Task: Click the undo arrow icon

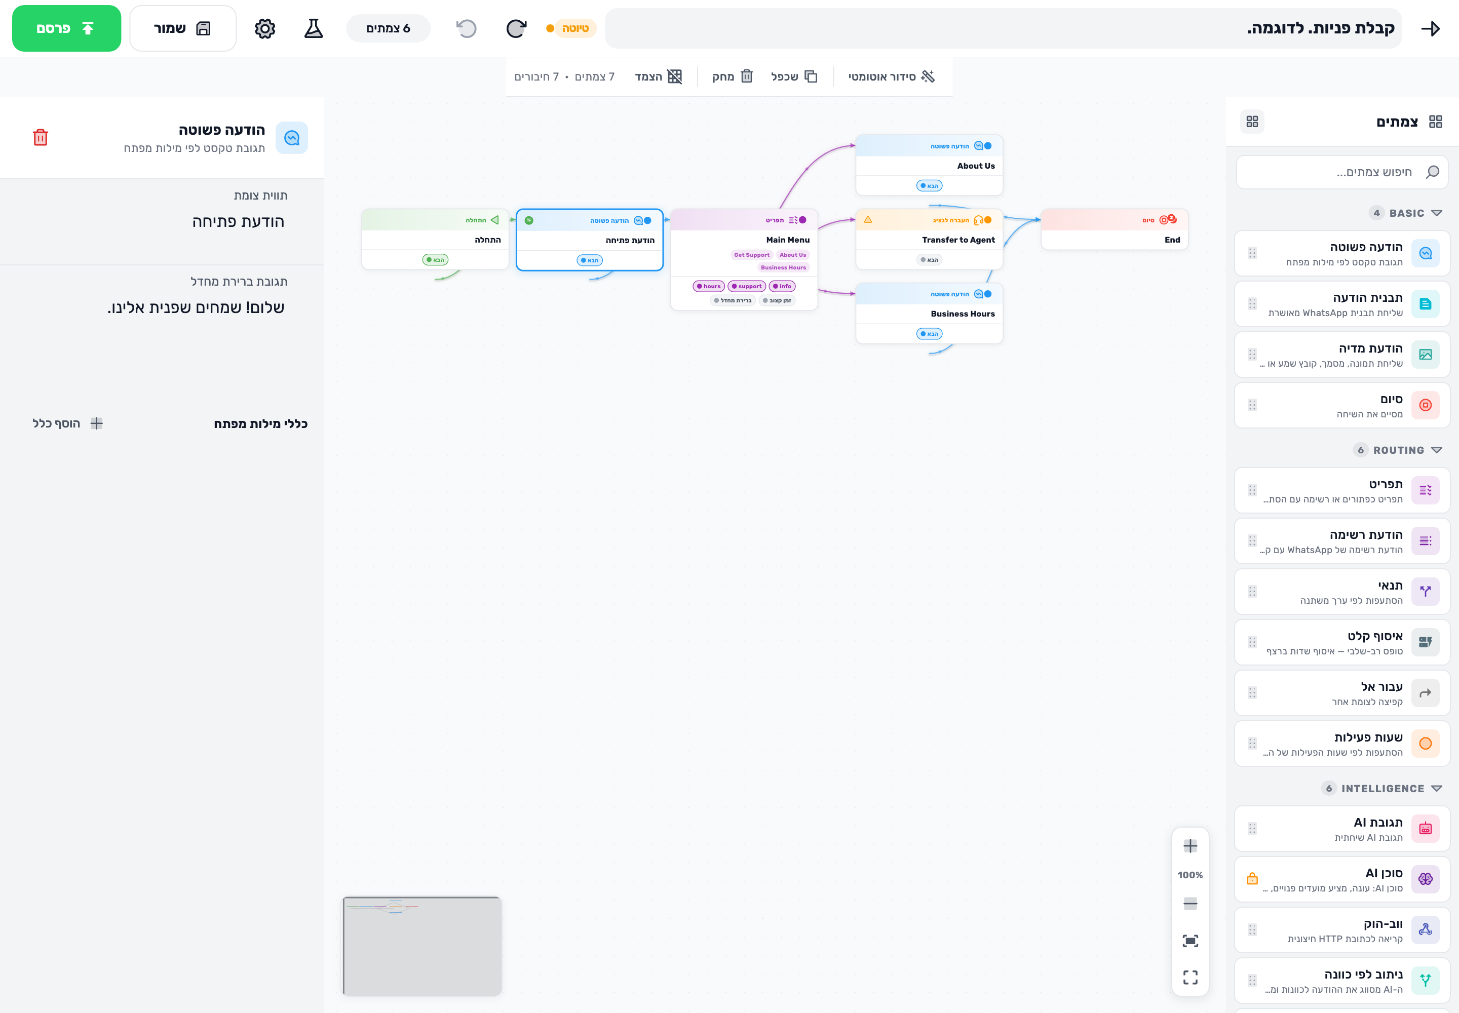Action: pyautogui.click(x=467, y=28)
